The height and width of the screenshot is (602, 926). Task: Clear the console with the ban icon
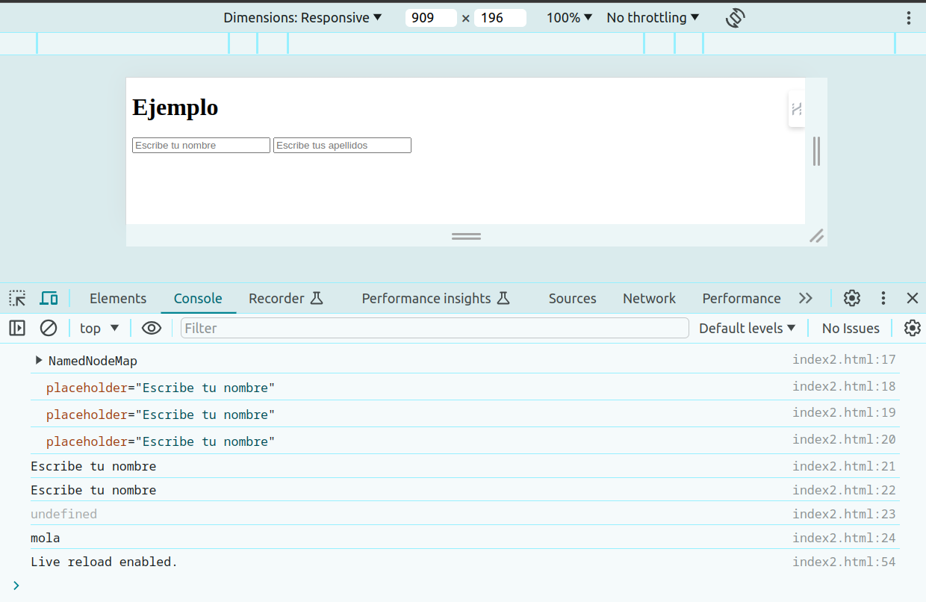(49, 328)
